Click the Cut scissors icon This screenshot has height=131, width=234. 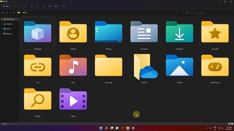point(14,6)
